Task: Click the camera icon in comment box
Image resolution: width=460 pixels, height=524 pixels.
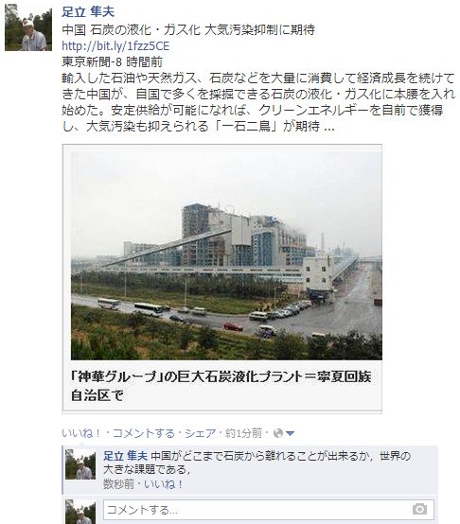Action: pos(419,509)
